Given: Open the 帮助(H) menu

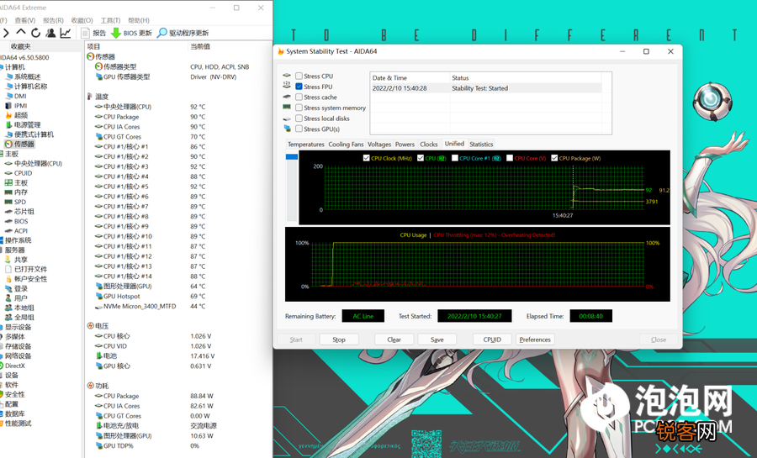Looking at the screenshot, I should tap(139, 20).
